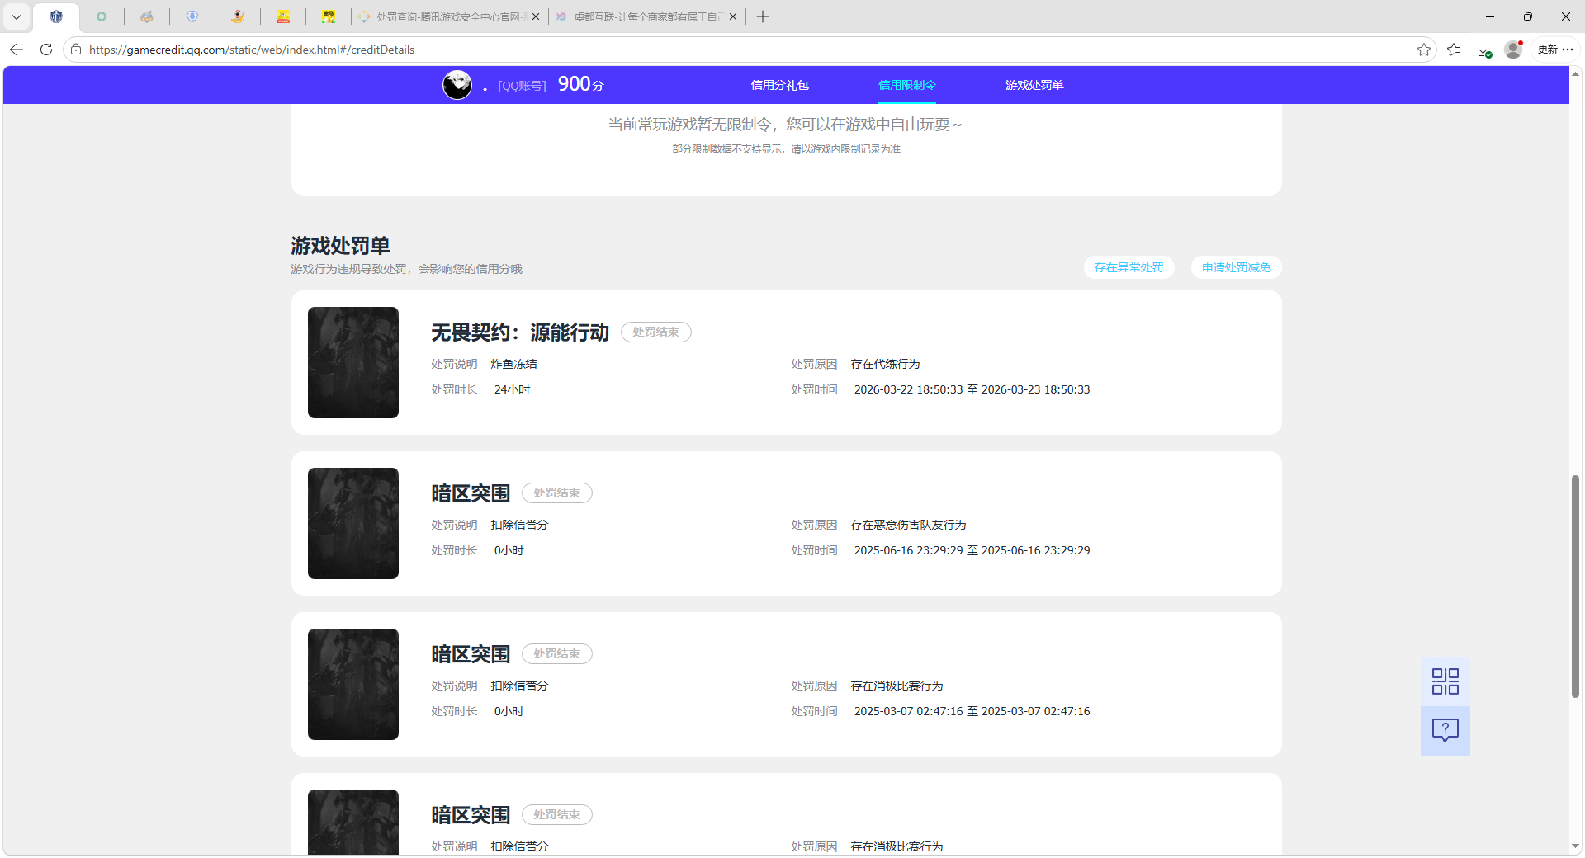Go back to the previous page
The width and height of the screenshot is (1585, 858).
(17, 49)
